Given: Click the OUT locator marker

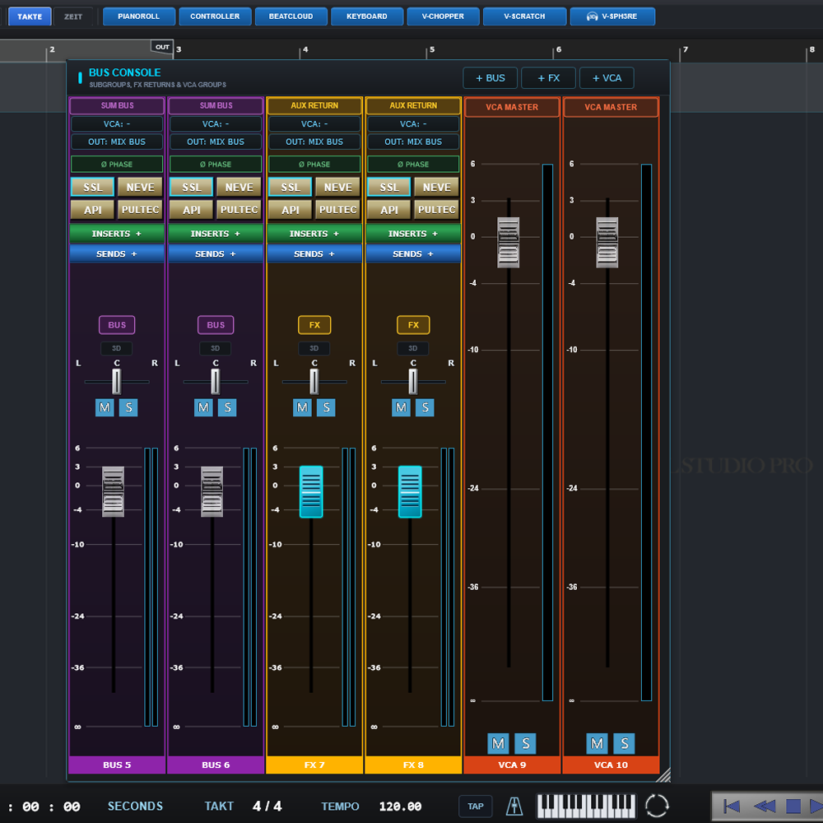Looking at the screenshot, I should pos(162,47).
